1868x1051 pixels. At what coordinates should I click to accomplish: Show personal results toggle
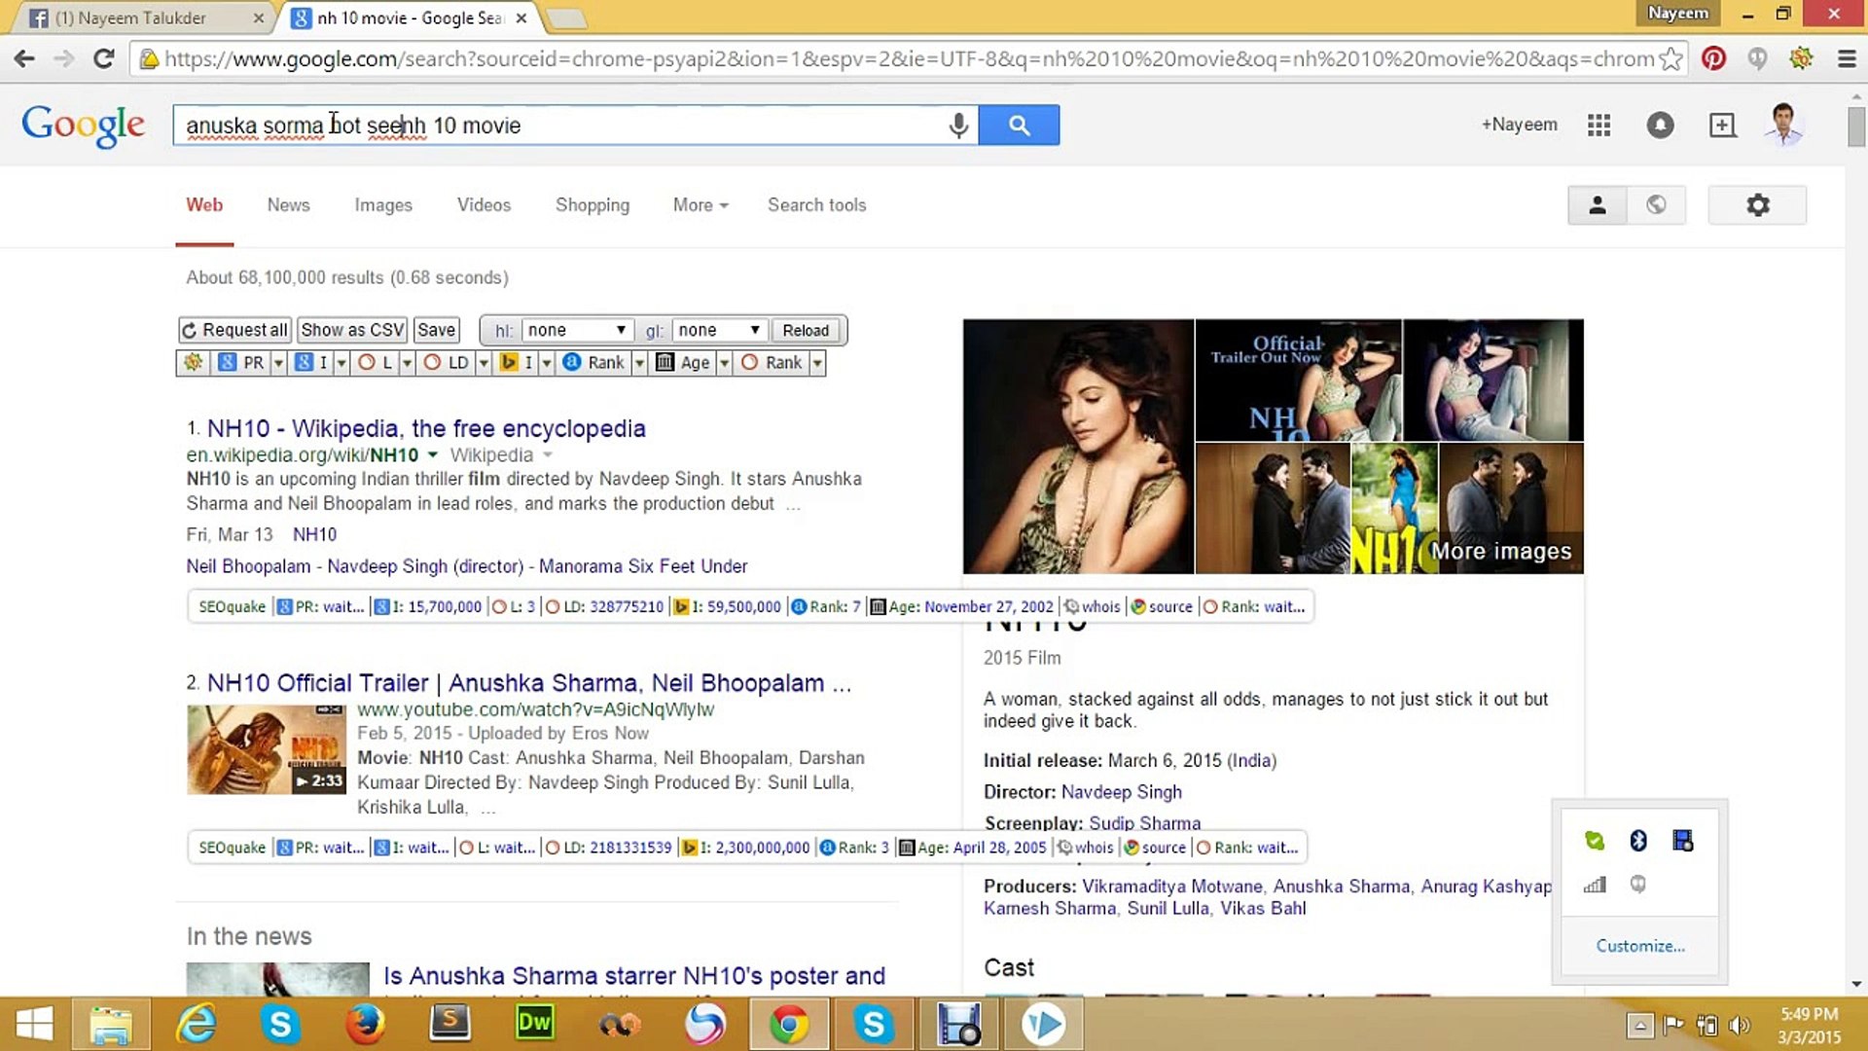coord(1597,205)
